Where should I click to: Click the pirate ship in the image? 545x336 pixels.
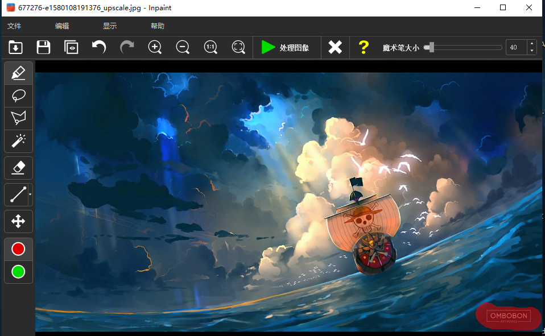click(x=363, y=227)
